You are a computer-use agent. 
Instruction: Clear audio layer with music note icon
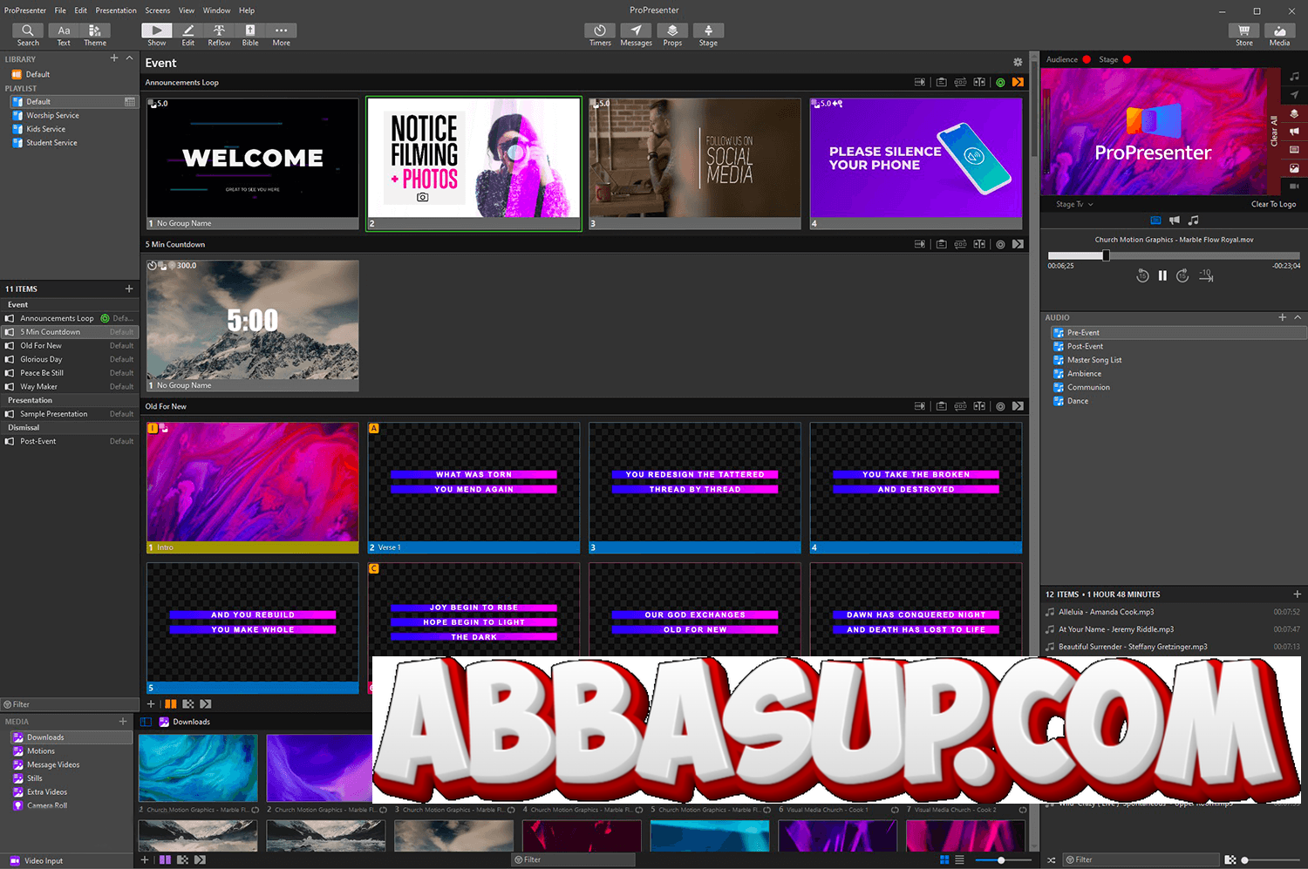pyautogui.click(x=1294, y=77)
